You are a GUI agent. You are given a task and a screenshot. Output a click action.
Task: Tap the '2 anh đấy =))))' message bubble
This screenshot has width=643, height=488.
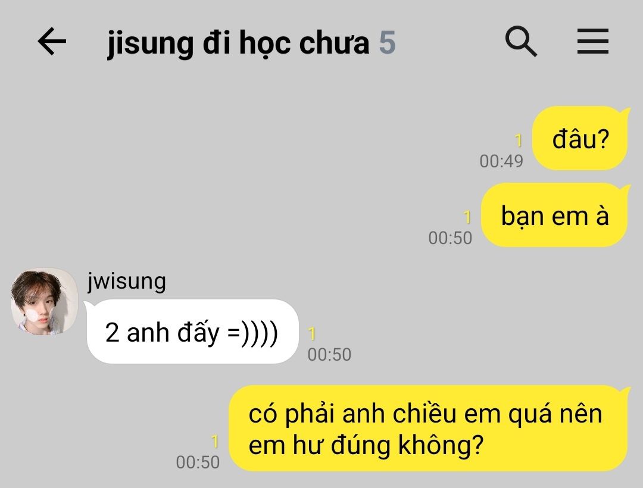[x=192, y=331]
